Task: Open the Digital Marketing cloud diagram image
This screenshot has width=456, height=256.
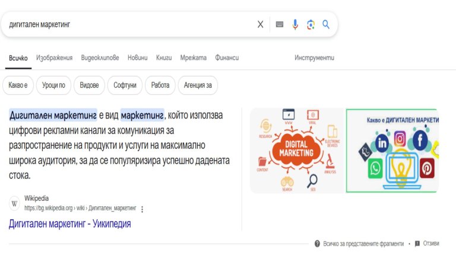Action: click(296, 151)
